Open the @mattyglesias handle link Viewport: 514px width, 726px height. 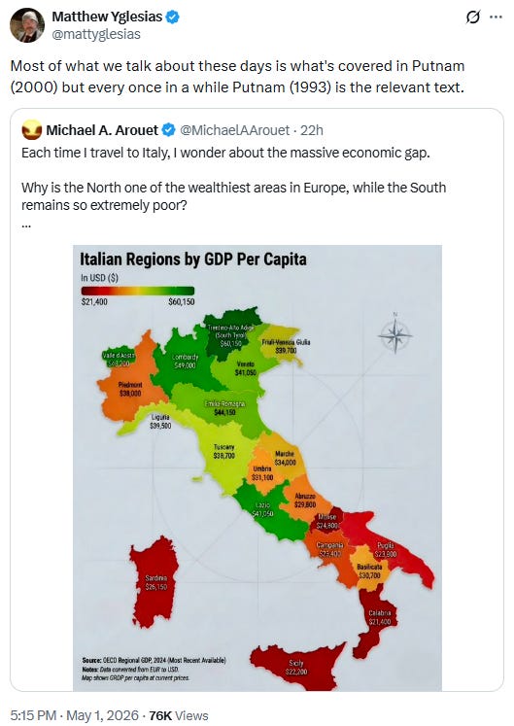tap(96, 34)
